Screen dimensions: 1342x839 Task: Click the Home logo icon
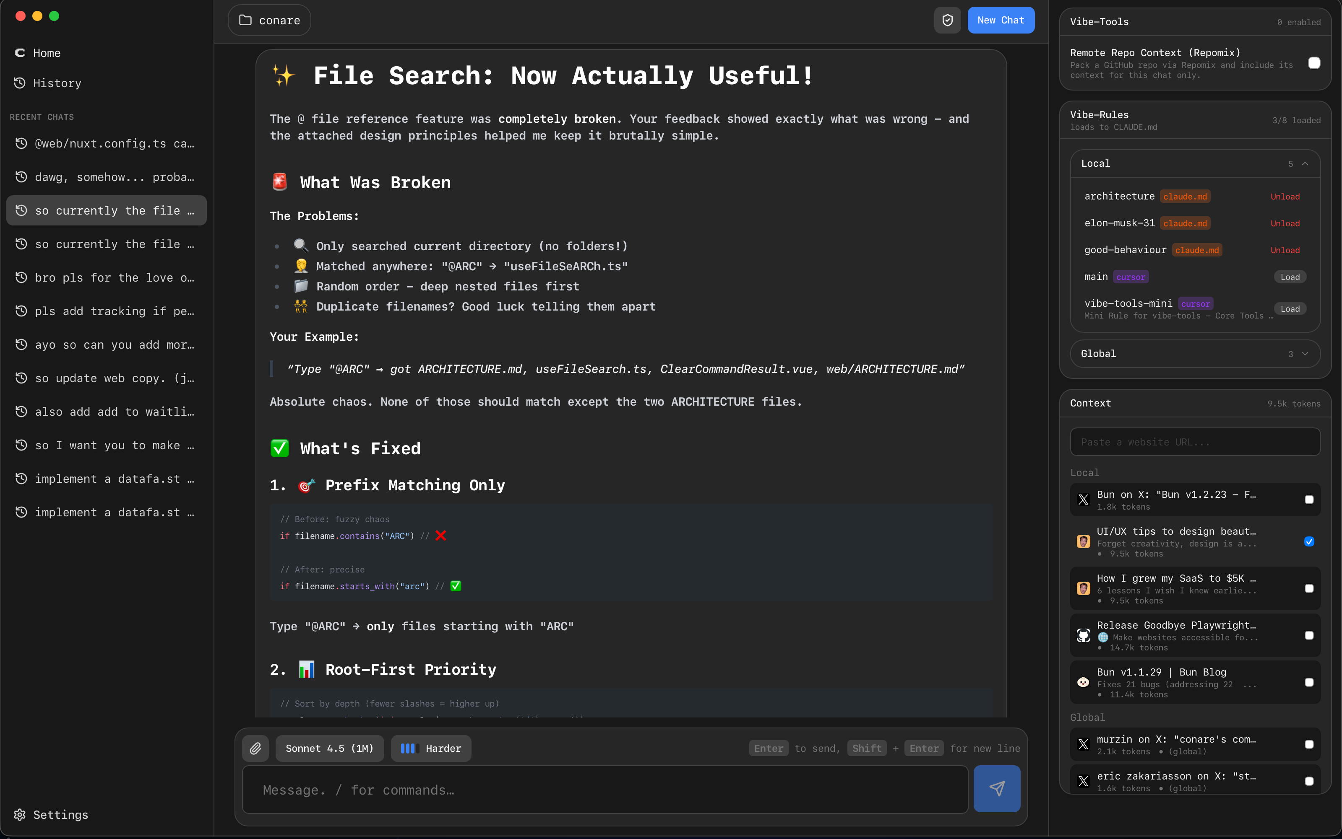[x=20, y=53]
